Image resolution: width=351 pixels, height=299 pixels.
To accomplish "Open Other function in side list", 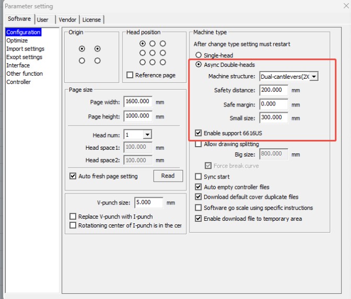I will (x=25, y=74).
